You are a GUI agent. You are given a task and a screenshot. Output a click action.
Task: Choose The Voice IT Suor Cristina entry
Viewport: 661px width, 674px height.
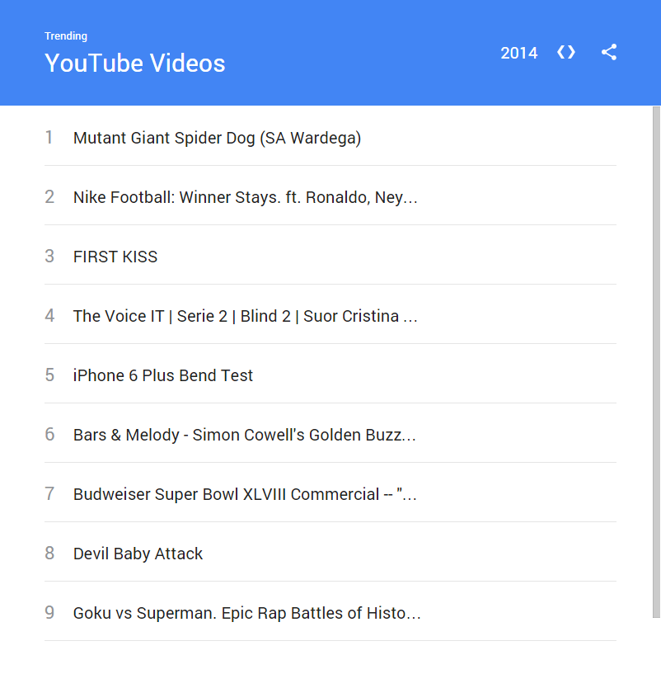(245, 316)
